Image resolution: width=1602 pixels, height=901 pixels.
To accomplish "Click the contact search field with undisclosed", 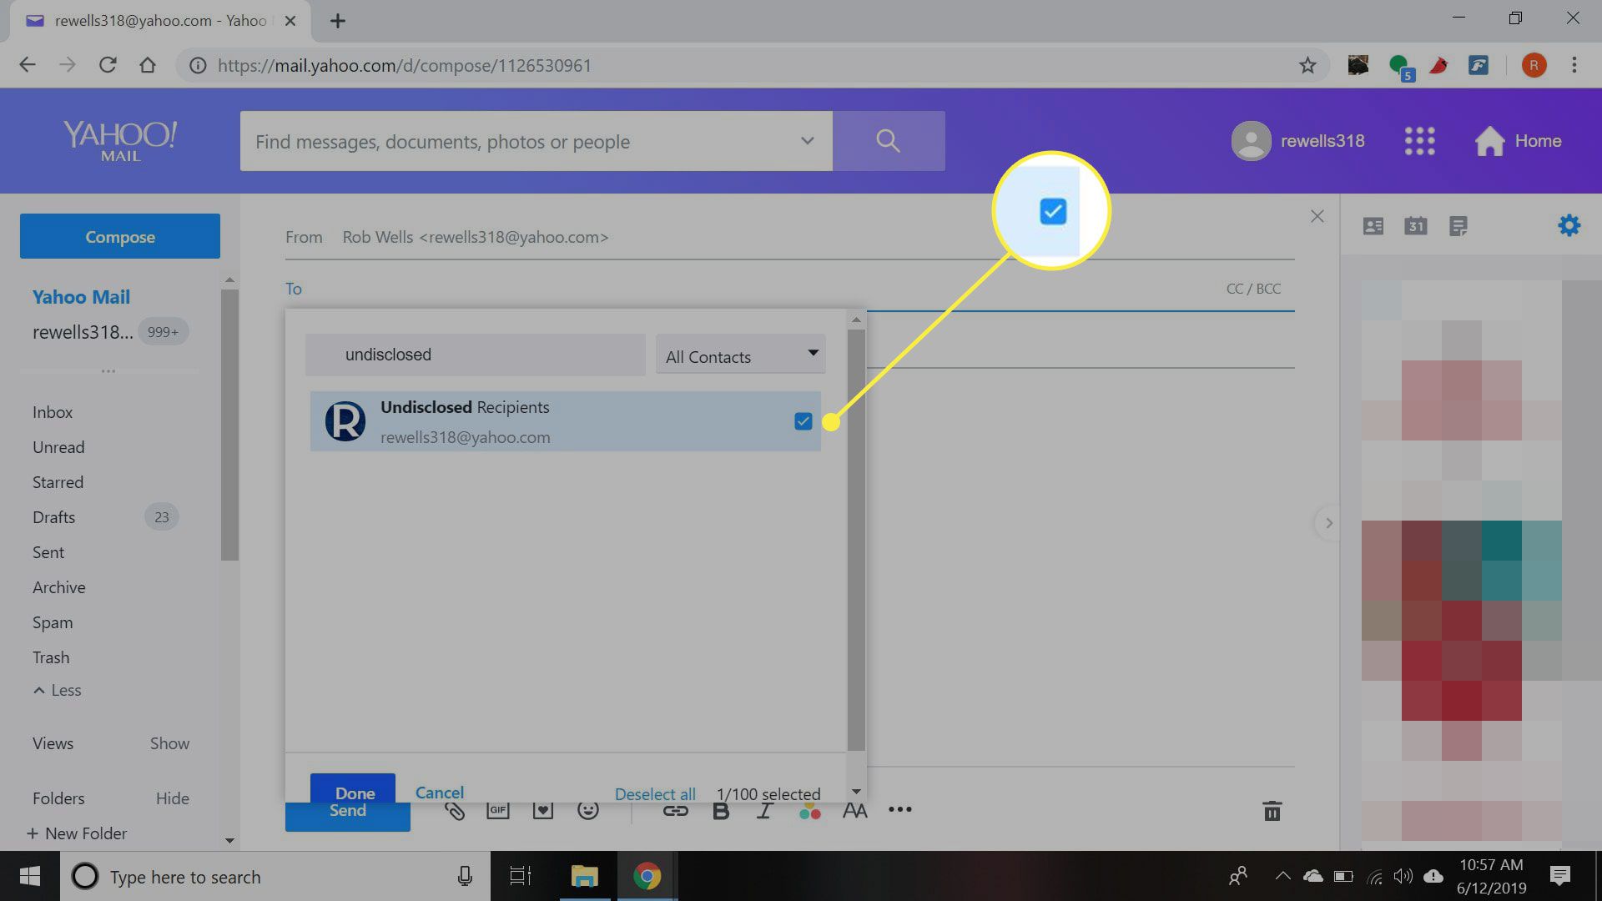I will click(475, 355).
